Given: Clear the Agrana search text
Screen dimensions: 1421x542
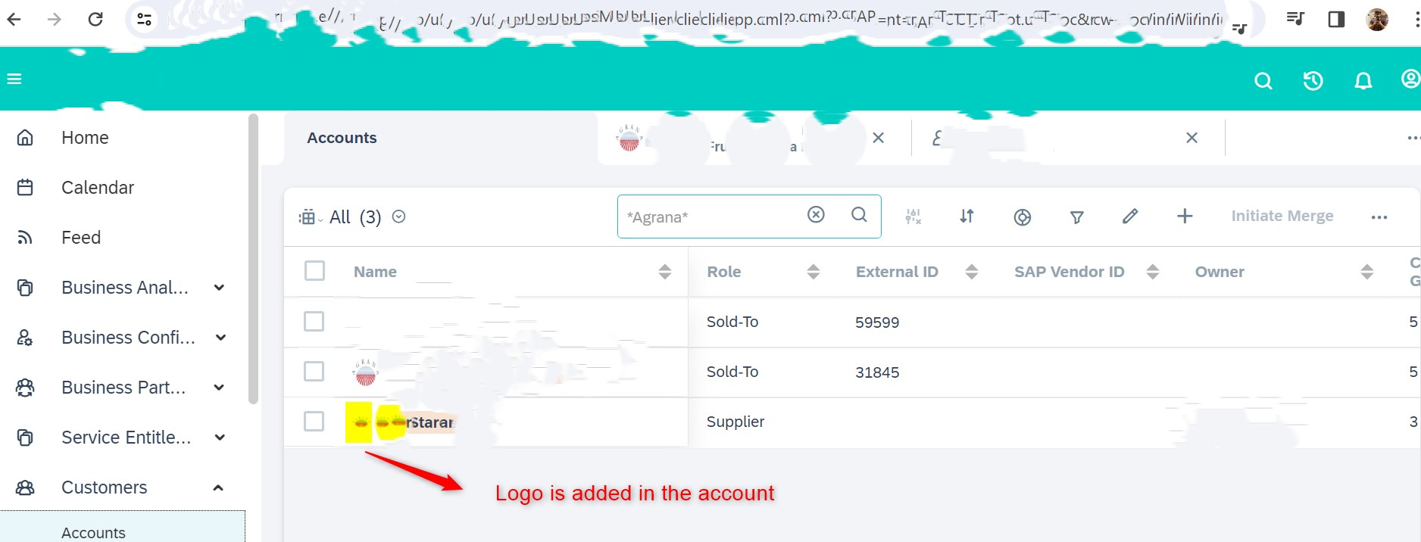Looking at the screenshot, I should pos(816,215).
